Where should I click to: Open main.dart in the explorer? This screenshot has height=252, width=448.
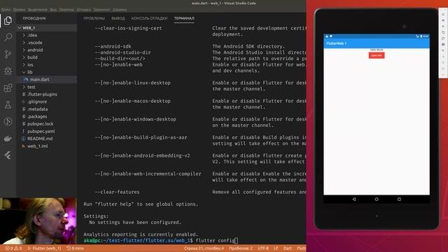[x=47, y=79]
